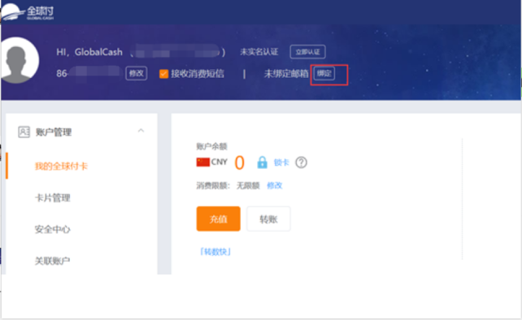Click the 转账 transfer button
The width and height of the screenshot is (522, 320).
point(268,218)
